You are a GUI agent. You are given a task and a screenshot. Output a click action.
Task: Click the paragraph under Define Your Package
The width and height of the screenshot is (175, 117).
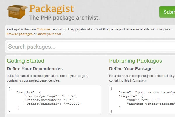point(142,78)
